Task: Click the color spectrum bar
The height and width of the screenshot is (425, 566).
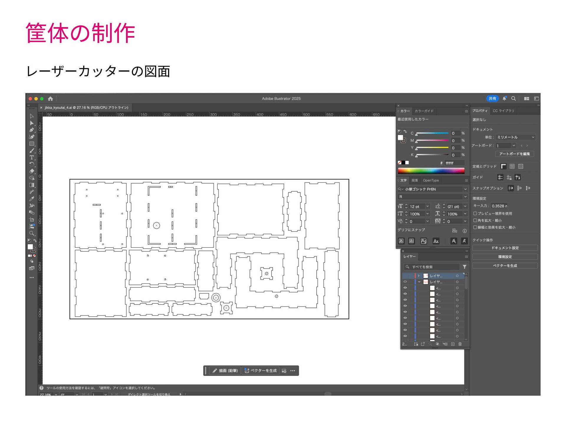Action: [x=431, y=171]
